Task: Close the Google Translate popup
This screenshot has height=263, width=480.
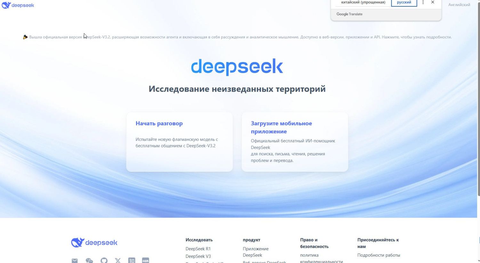Action: coord(433,3)
